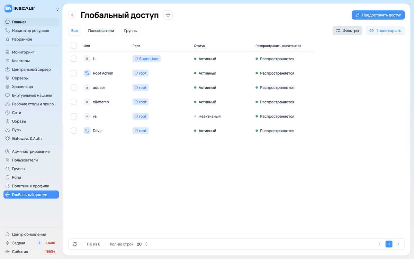
Task: Switch to the Все tab
Action: click(x=75, y=31)
